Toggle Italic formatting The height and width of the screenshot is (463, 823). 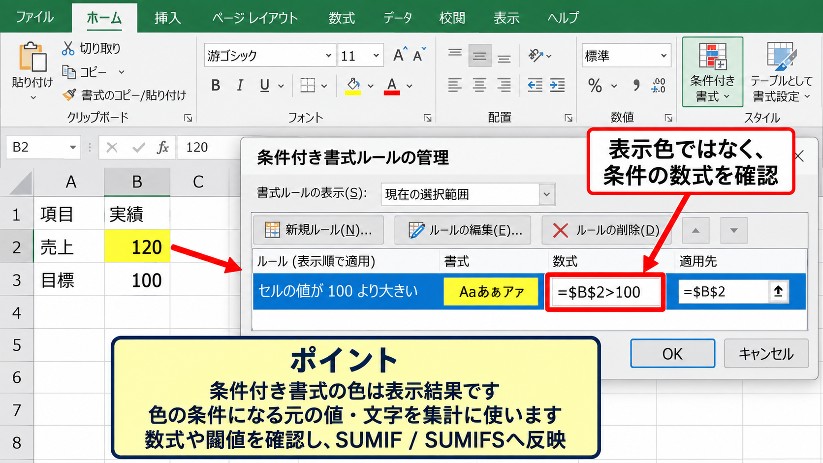(240, 86)
